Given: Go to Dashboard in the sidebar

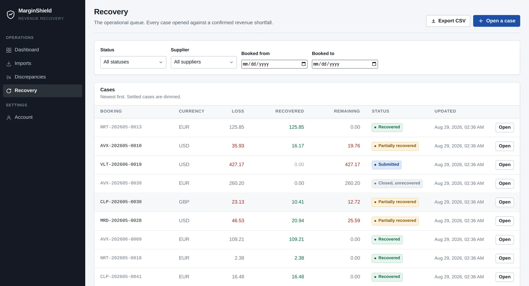Looking at the screenshot, I should pos(43,50).
